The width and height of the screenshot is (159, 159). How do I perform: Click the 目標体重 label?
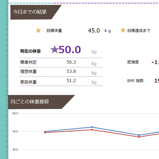pyautogui.click(x=54, y=31)
